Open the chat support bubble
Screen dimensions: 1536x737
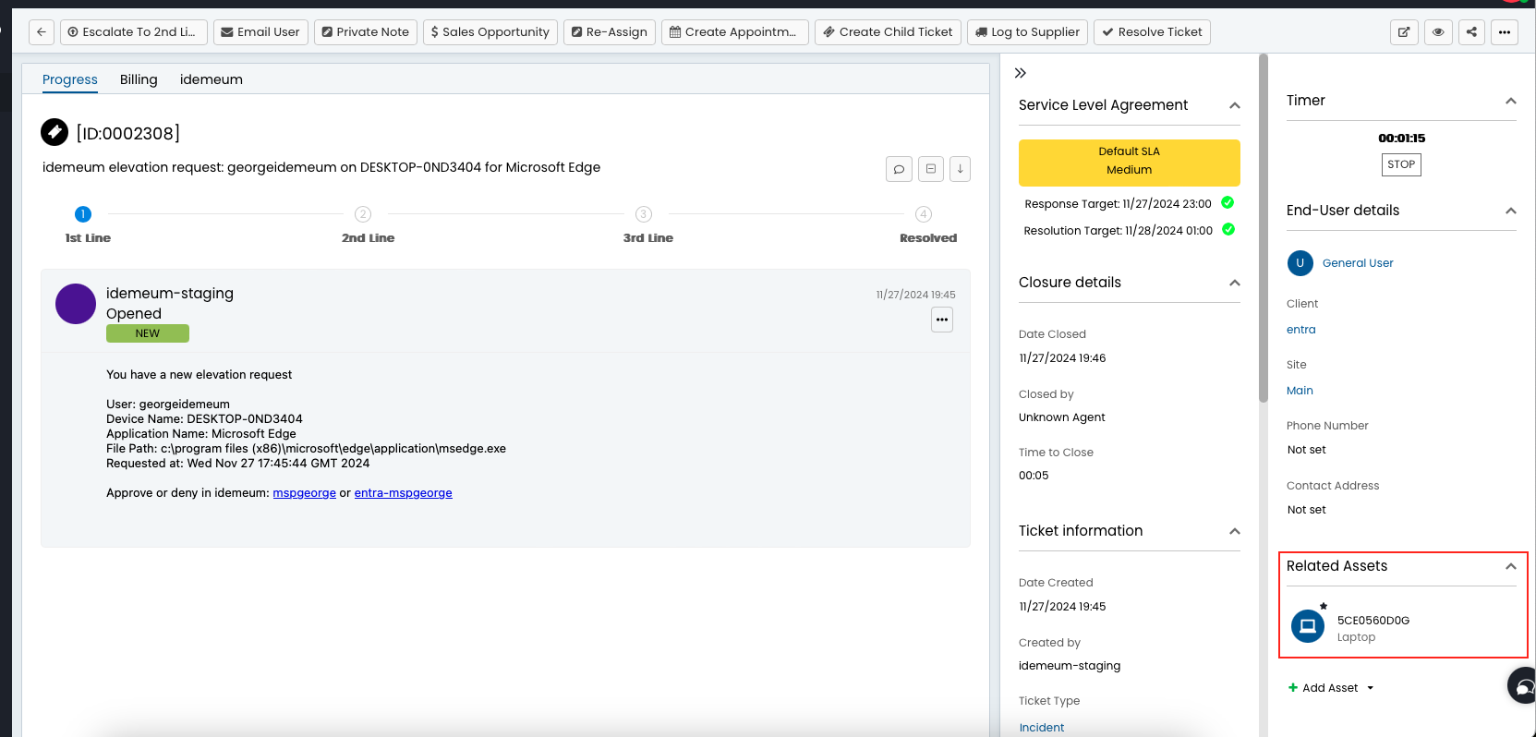pos(1524,685)
